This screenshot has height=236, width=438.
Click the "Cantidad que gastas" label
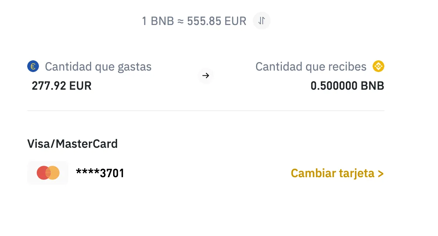[98, 67]
